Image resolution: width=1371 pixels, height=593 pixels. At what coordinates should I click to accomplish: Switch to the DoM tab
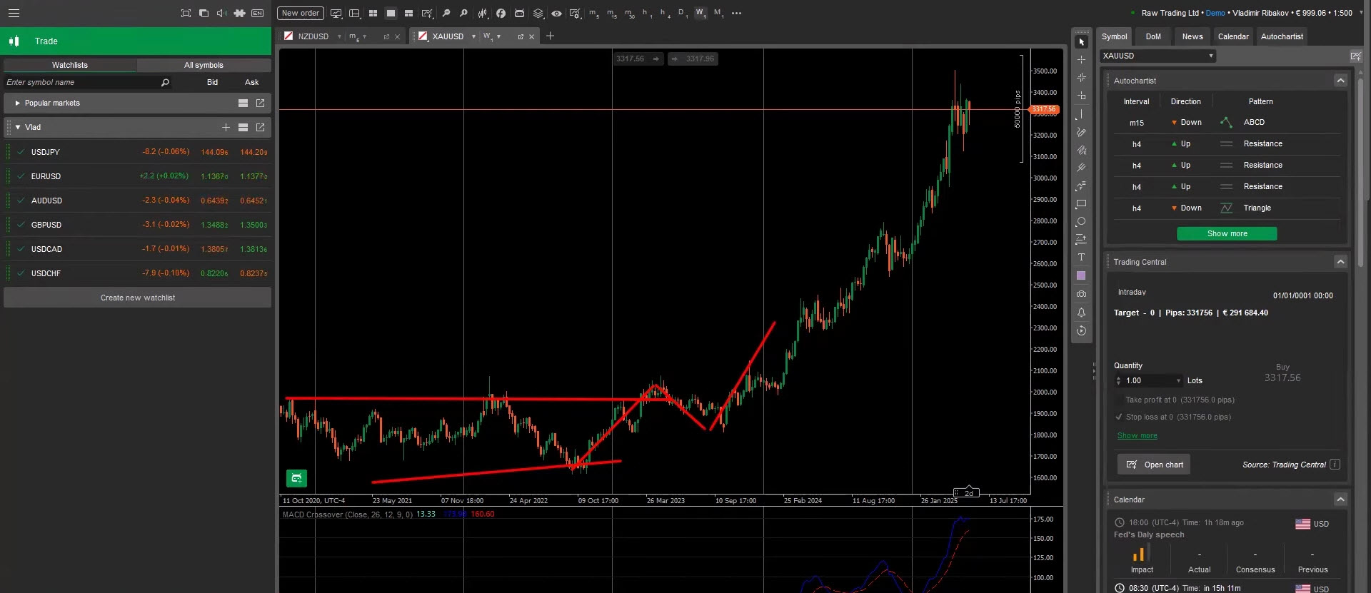[x=1153, y=36]
